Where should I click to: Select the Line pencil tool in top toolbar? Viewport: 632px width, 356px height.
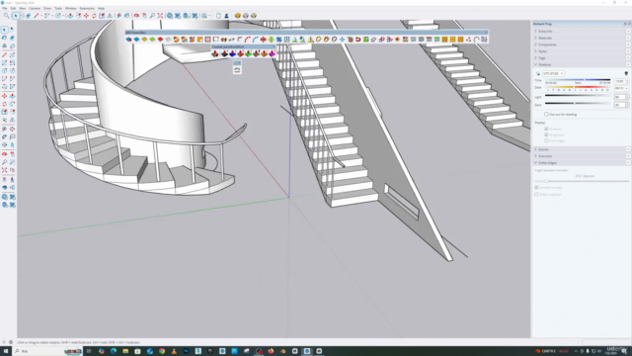[37, 16]
